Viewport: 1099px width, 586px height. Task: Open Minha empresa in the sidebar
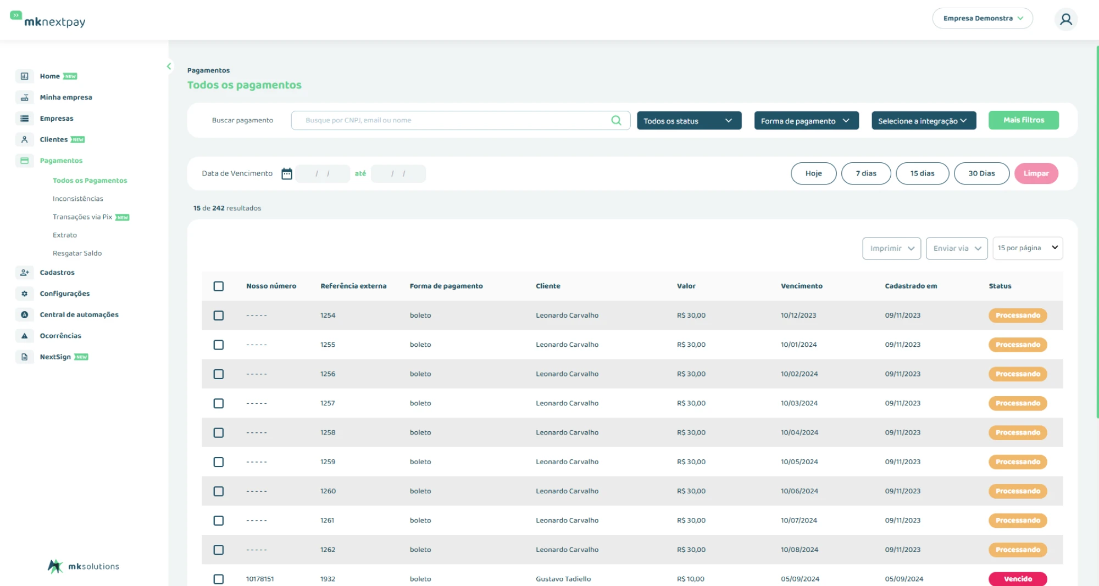tap(66, 97)
